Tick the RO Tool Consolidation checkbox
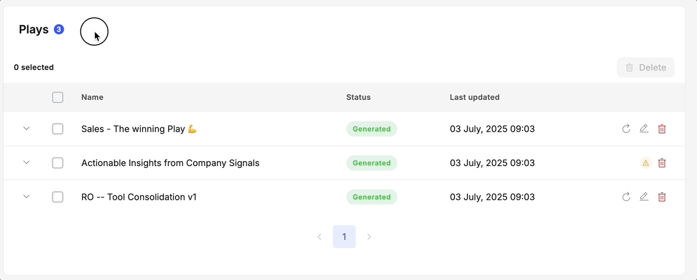 [58, 197]
